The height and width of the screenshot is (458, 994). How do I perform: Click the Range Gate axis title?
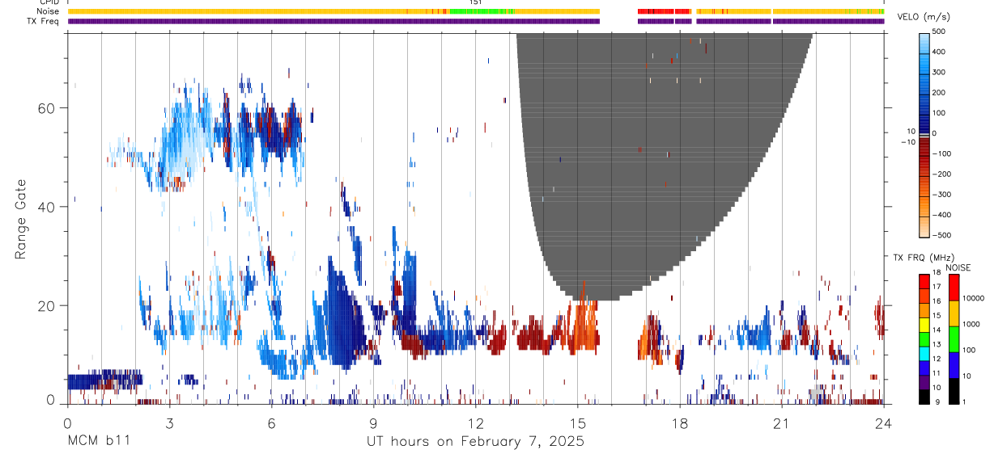point(20,219)
